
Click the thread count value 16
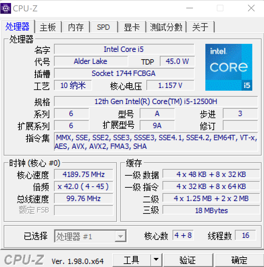246,235
